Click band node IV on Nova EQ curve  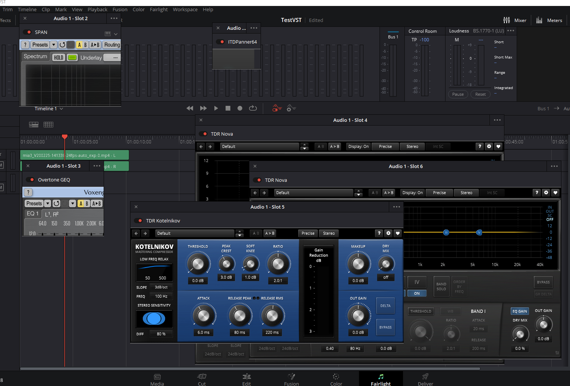[479, 232]
